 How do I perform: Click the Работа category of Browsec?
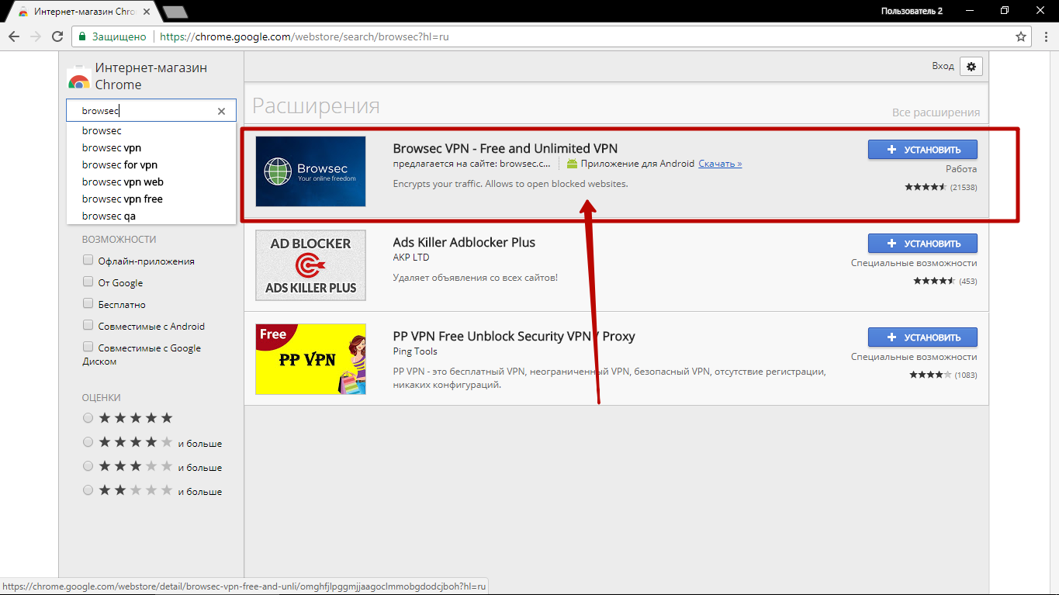[x=961, y=169]
